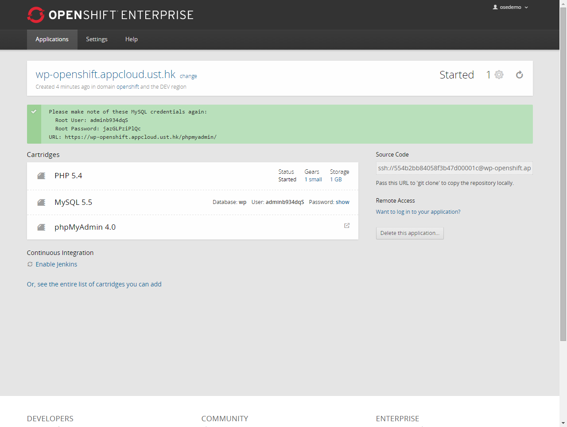The height and width of the screenshot is (427, 567).
Task: Open the osedemo user dropdown
Action: (x=510, y=8)
